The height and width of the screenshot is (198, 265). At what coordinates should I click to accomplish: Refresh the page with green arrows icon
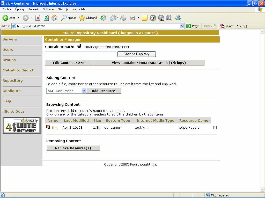(x=46, y=18)
